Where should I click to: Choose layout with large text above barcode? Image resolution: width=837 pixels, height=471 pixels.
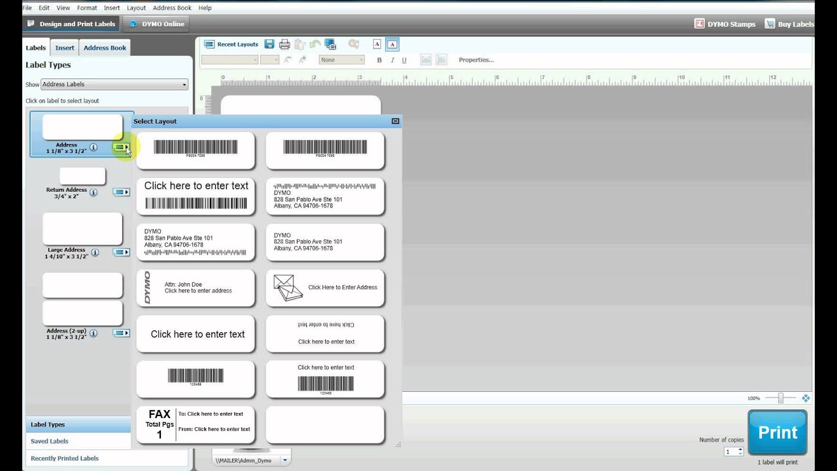[196, 196]
